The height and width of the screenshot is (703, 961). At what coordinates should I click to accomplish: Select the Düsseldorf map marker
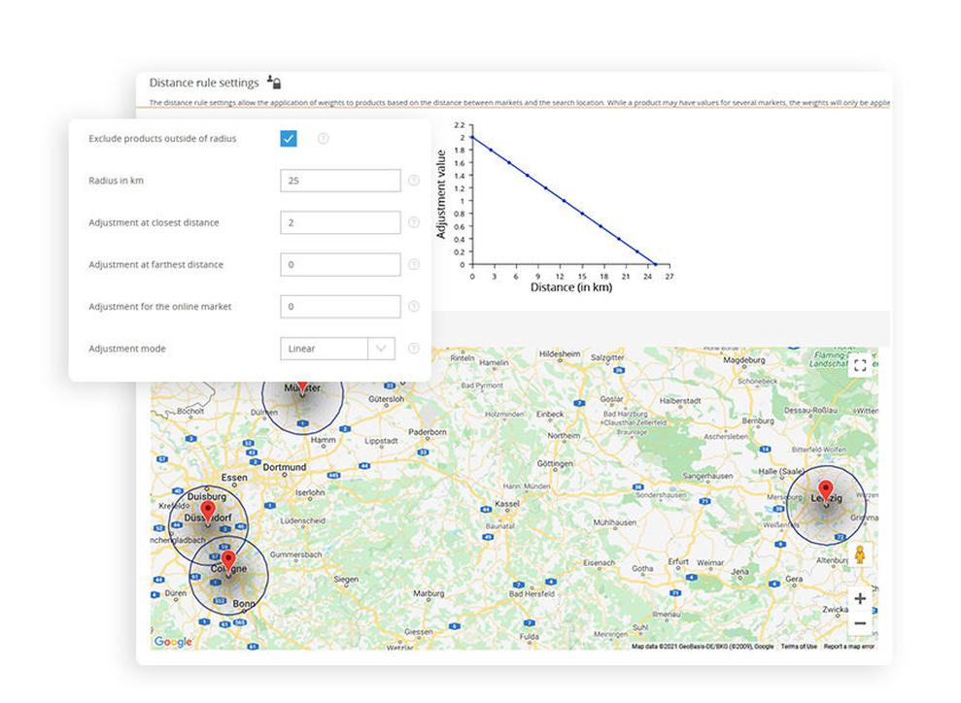pos(208,513)
